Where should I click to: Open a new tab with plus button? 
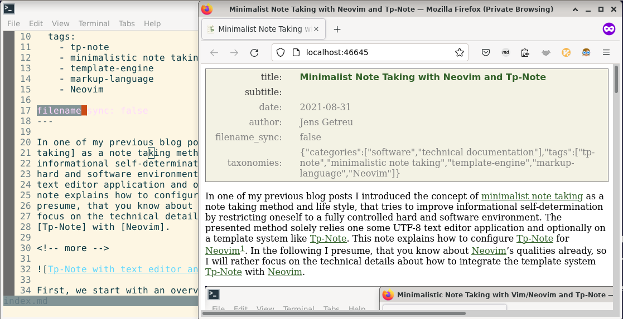coord(337,29)
